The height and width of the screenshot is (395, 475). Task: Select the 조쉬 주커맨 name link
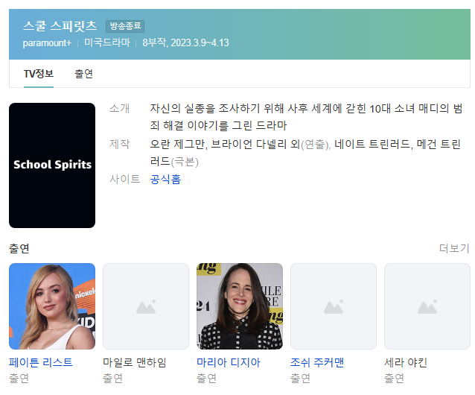317,363
